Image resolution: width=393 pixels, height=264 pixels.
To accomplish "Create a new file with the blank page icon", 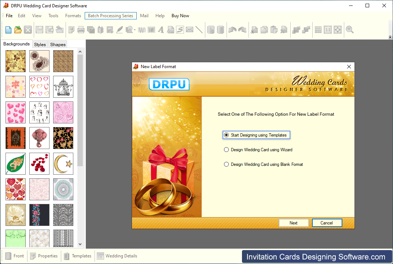I will (8, 30).
